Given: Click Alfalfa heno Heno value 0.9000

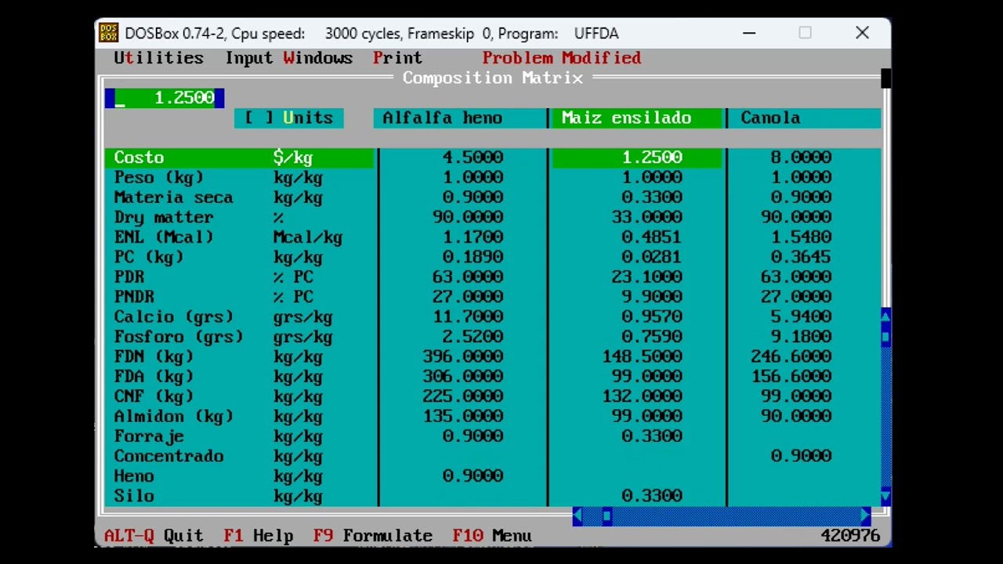Looking at the screenshot, I should [x=473, y=476].
